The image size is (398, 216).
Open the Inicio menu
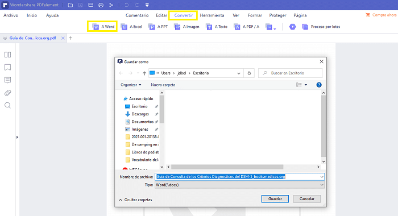(x=32, y=15)
